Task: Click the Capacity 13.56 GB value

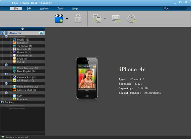Action: [x=142, y=88]
